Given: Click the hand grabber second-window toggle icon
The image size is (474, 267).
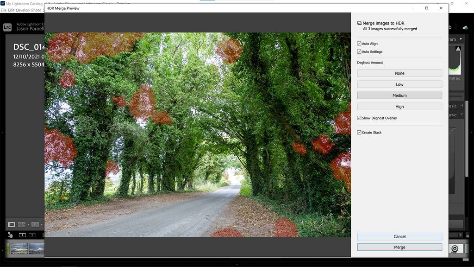Looking at the screenshot, I should [x=10, y=235].
